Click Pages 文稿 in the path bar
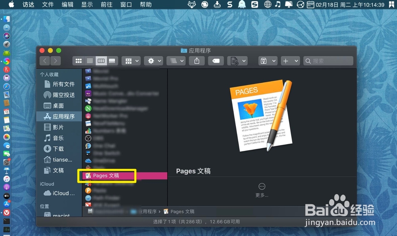The height and width of the screenshot is (236, 397). pyautogui.click(x=179, y=211)
